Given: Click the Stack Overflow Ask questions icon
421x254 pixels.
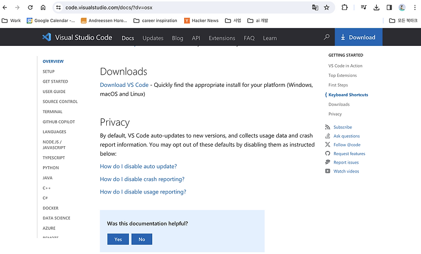Looking at the screenshot, I should tap(327, 136).
